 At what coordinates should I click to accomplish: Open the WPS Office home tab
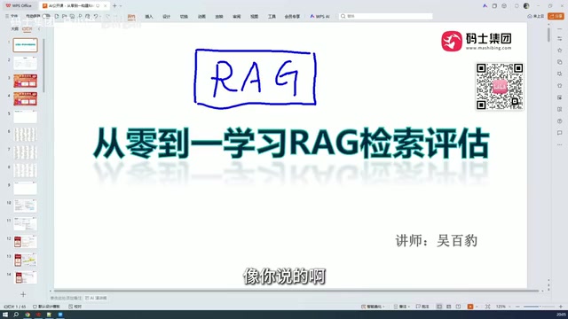coord(19,6)
